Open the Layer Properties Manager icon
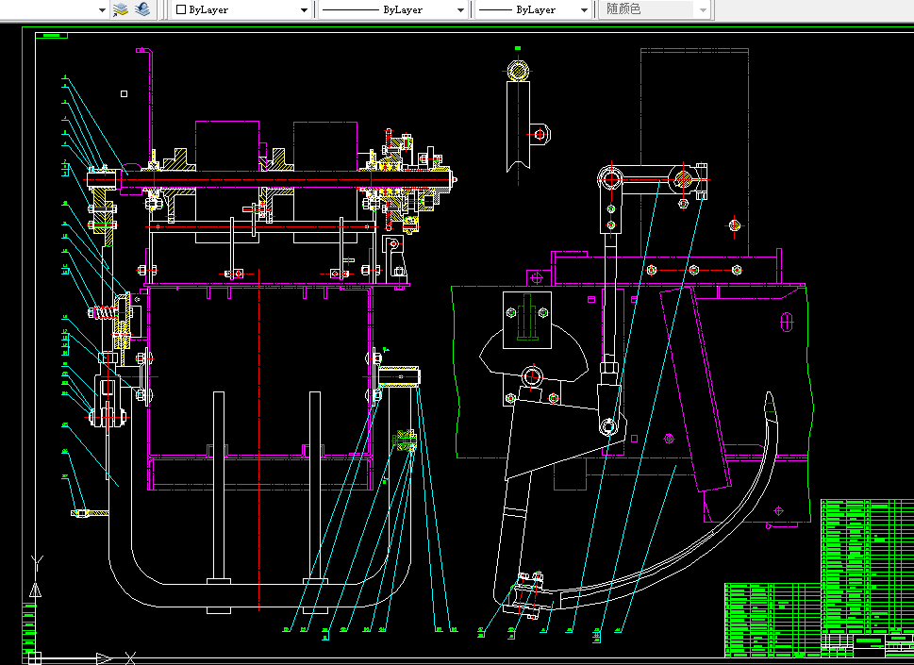The height and width of the screenshot is (665, 914). [121, 9]
